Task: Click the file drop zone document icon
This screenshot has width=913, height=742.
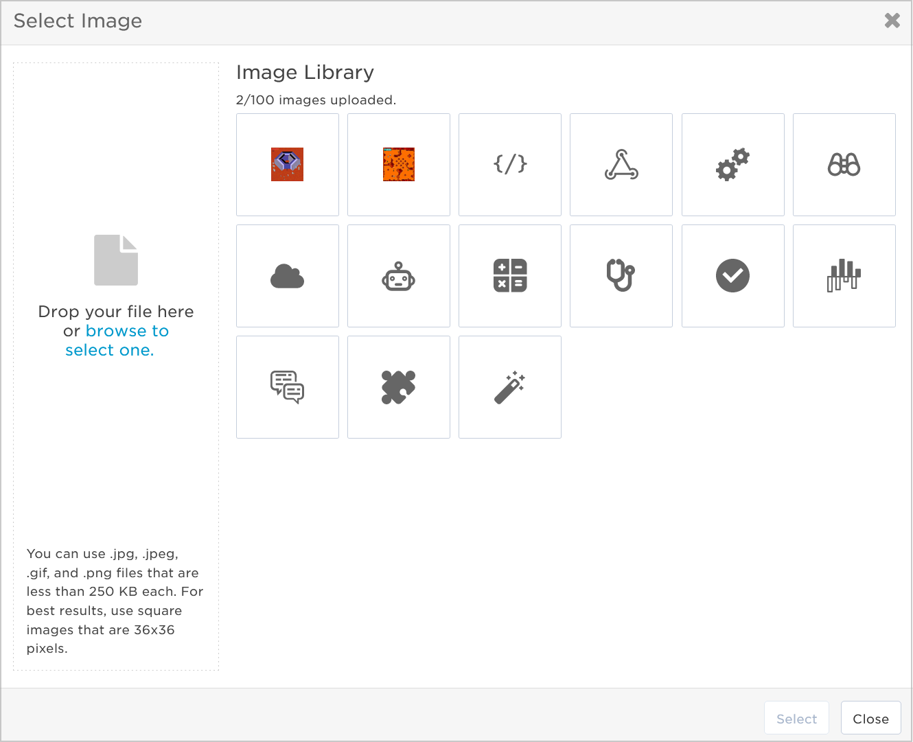Action: 116,260
